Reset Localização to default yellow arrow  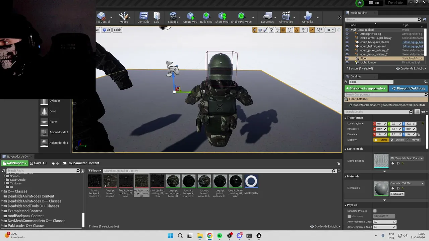tap(422, 124)
